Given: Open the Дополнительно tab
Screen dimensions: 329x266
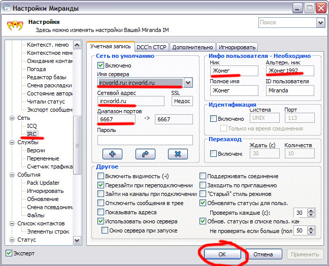Looking at the screenshot, I should coord(192,47).
